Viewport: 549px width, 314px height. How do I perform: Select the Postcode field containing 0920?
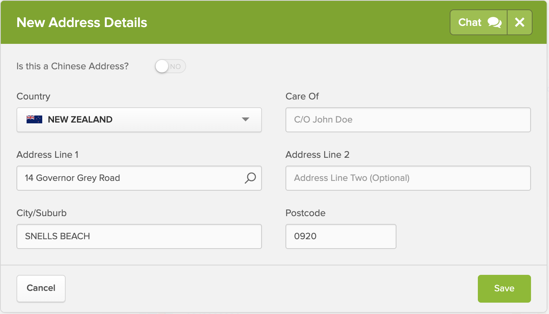click(x=341, y=236)
